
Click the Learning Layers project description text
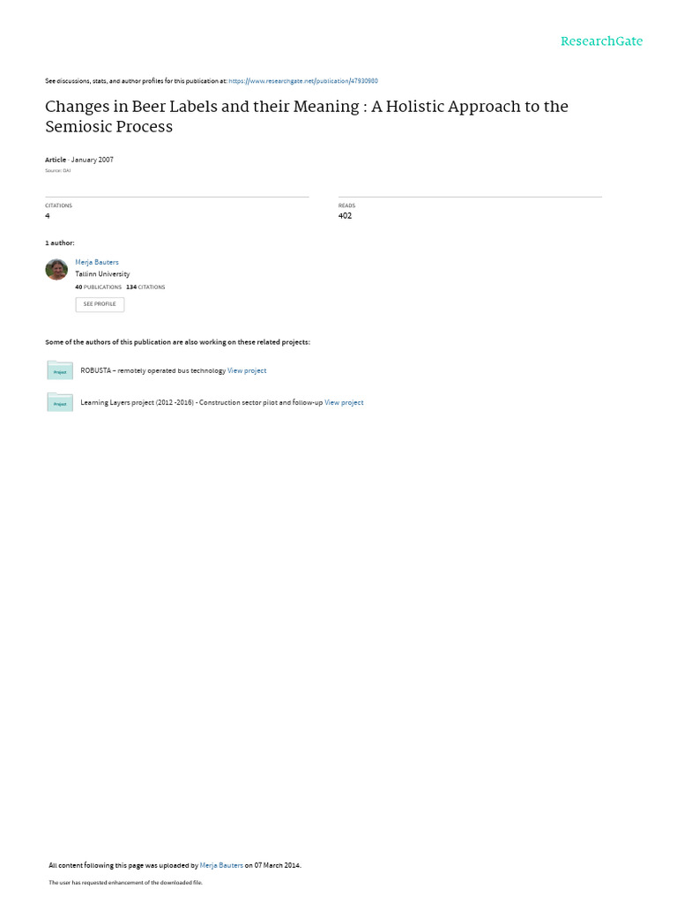pyautogui.click(x=202, y=402)
